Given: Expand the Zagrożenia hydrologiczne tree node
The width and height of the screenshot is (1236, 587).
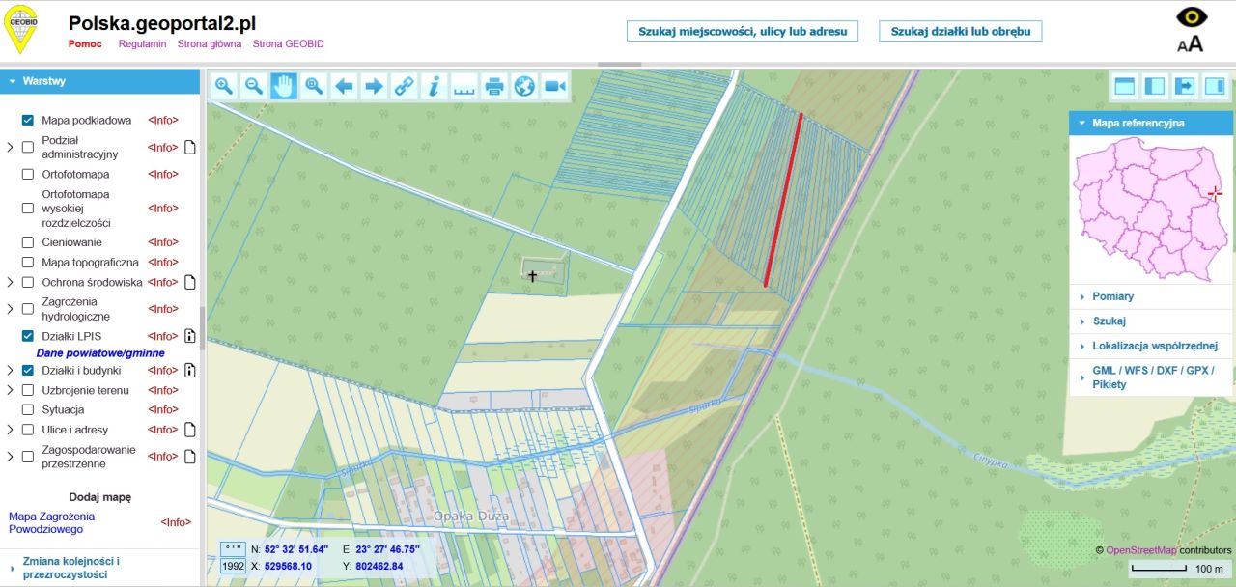Looking at the screenshot, I should (10, 309).
